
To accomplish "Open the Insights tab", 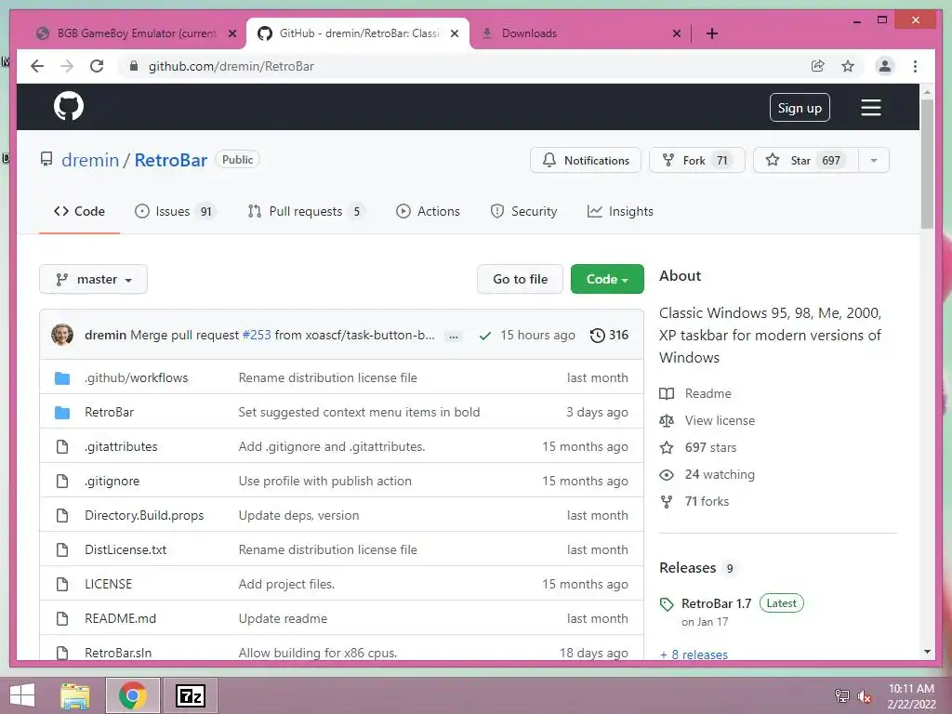I will (x=620, y=211).
